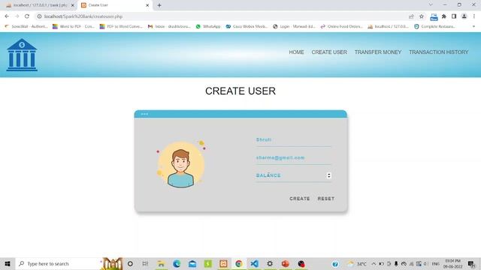Screen dimensions: 481x270
Task: Open Gmail Inbox bookmark
Action: click(169, 27)
